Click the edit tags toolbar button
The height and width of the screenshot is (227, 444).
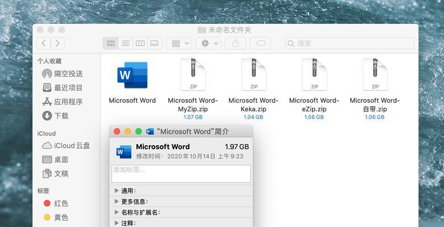[x=260, y=43]
